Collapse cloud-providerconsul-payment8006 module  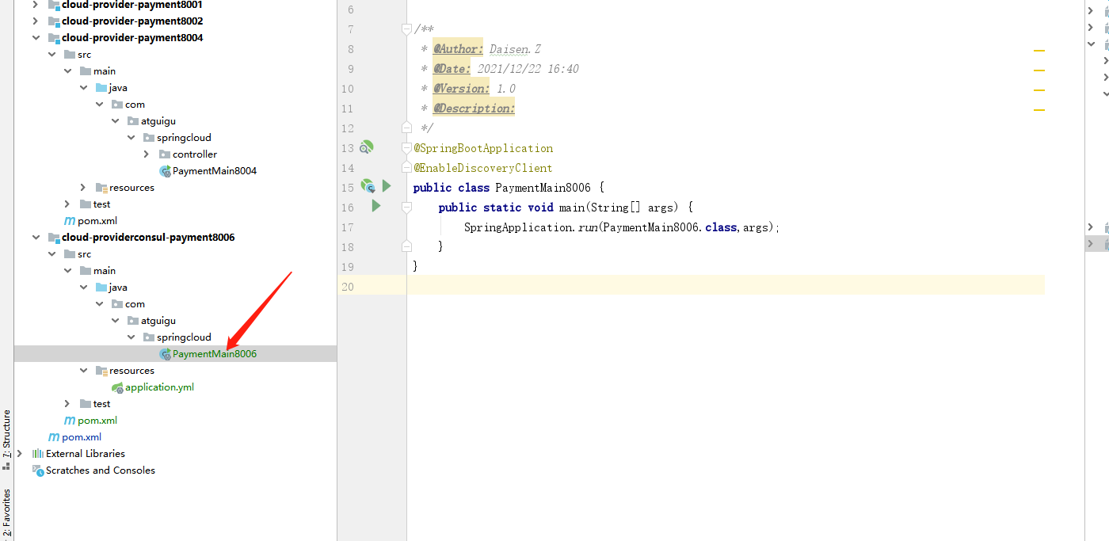[36, 238]
